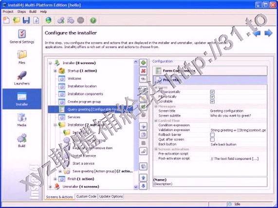
Task: Toggle the Fill vertically checkbox
Action: coord(212,97)
